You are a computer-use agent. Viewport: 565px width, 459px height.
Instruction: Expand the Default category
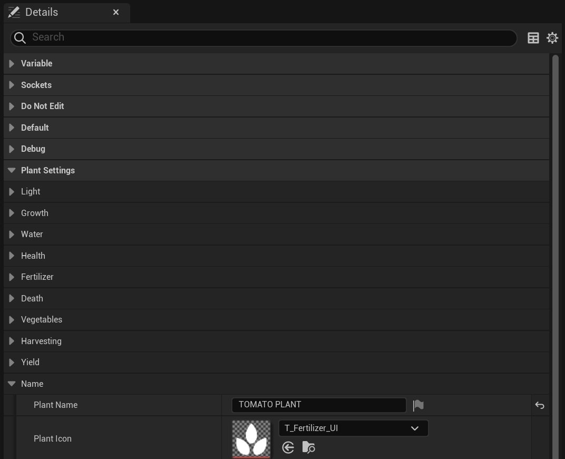pos(12,128)
